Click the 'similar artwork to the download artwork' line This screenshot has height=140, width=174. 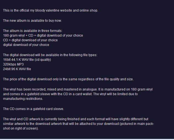tap(78, 124)
